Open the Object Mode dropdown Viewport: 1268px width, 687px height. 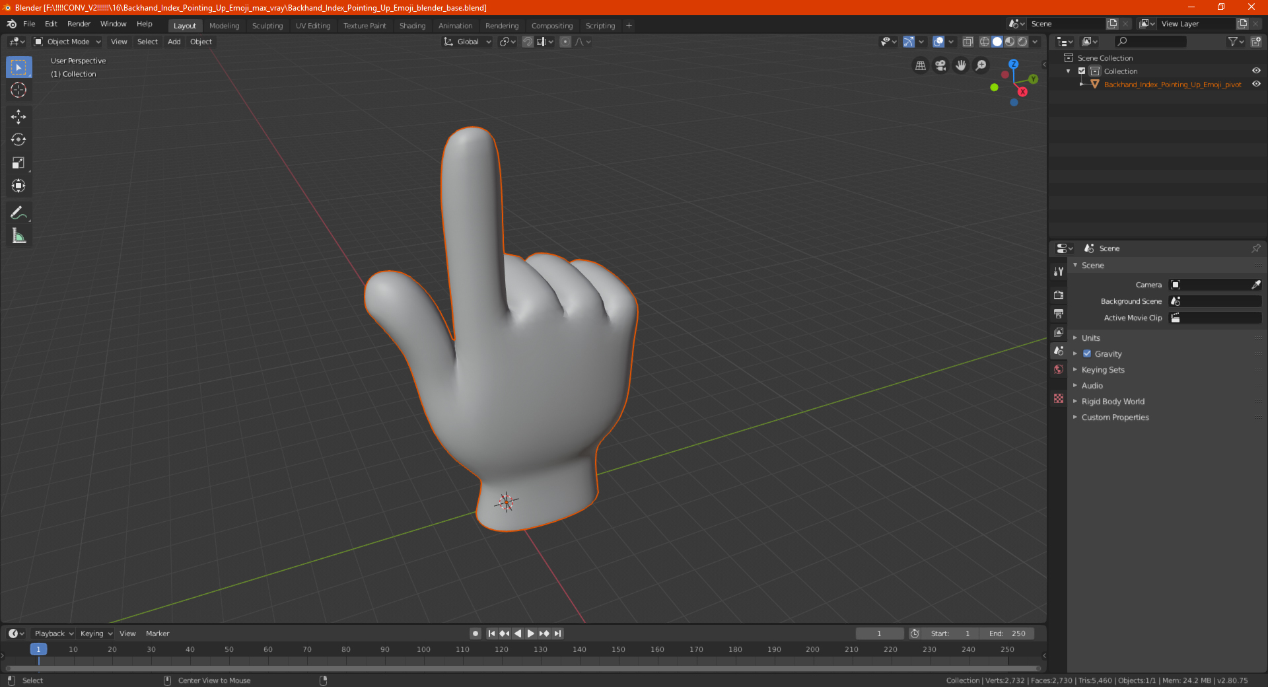click(67, 42)
